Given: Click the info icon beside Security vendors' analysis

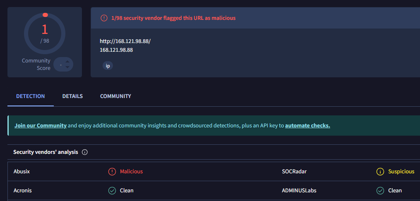Looking at the screenshot, I should [x=85, y=152].
